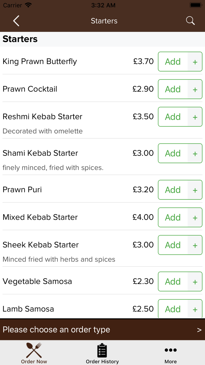Select the Mixed Kebab Starter item name
This screenshot has height=365, width=205.
coord(40,217)
